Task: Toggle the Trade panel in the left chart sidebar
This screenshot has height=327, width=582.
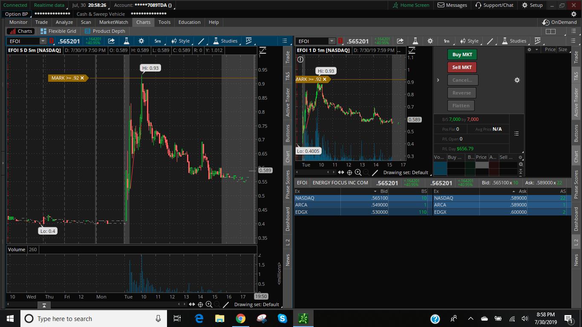Action: (288, 57)
